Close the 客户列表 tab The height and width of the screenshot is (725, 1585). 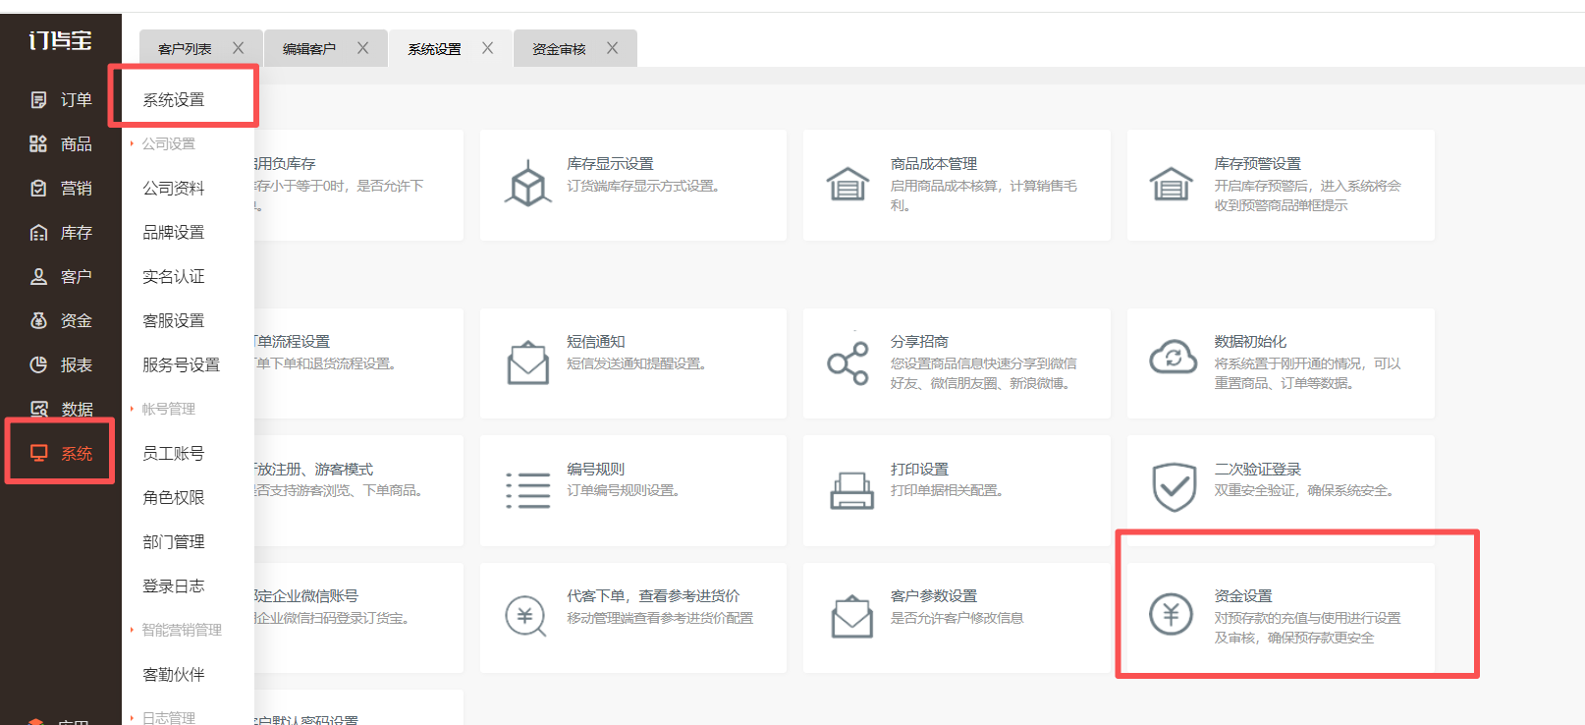[238, 48]
